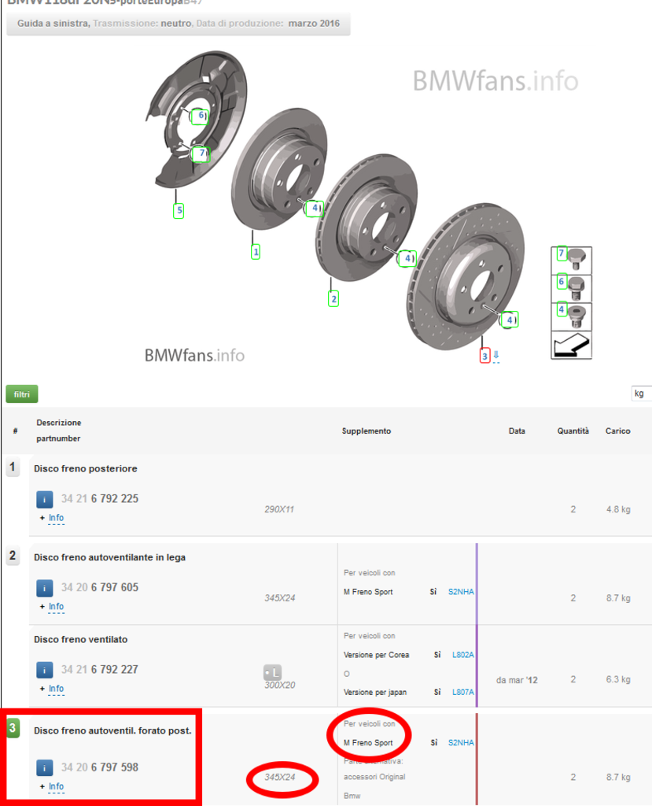
Task: Click the gray L badge above 300X20
Action: pyautogui.click(x=272, y=672)
